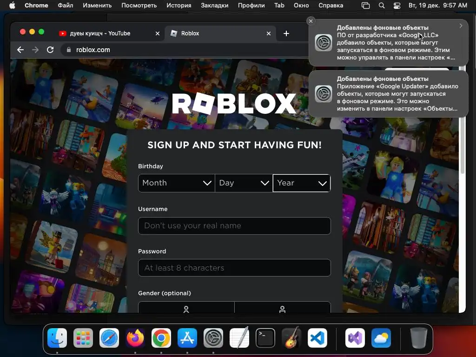Open Control Center in the menu bar
Image resolution: width=476 pixels, height=357 pixels.
tap(397, 6)
